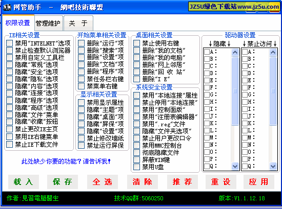Check 删除"我的电脑"
This screenshot has width=282, height=209.
(137, 58)
